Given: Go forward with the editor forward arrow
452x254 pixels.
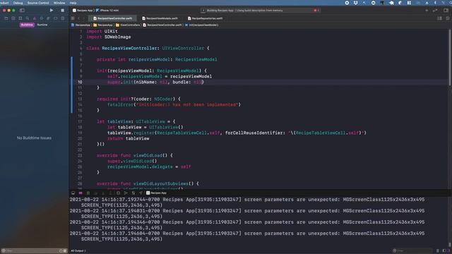Looking at the screenshot, I should 84,18.
